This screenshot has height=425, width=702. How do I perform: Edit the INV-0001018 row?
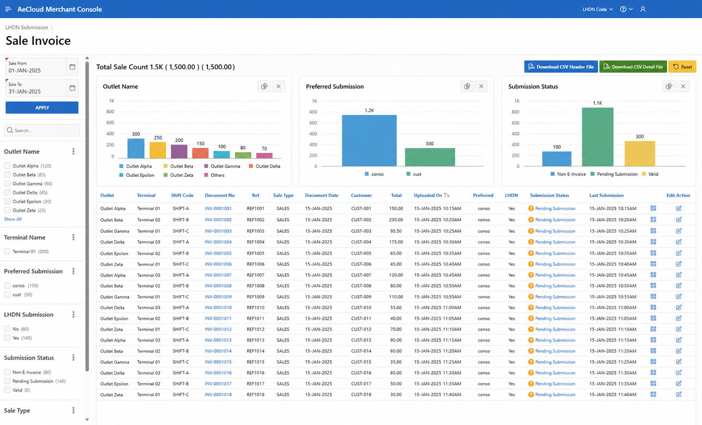[x=679, y=394]
